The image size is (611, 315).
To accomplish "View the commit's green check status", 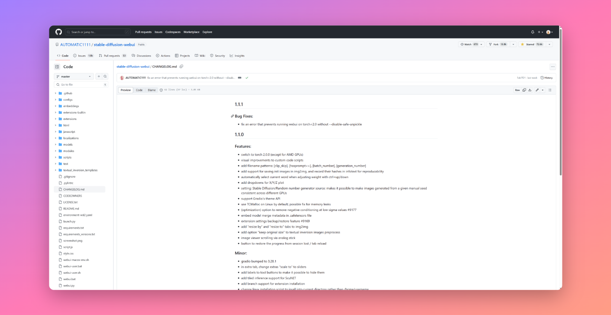I will coord(247,78).
